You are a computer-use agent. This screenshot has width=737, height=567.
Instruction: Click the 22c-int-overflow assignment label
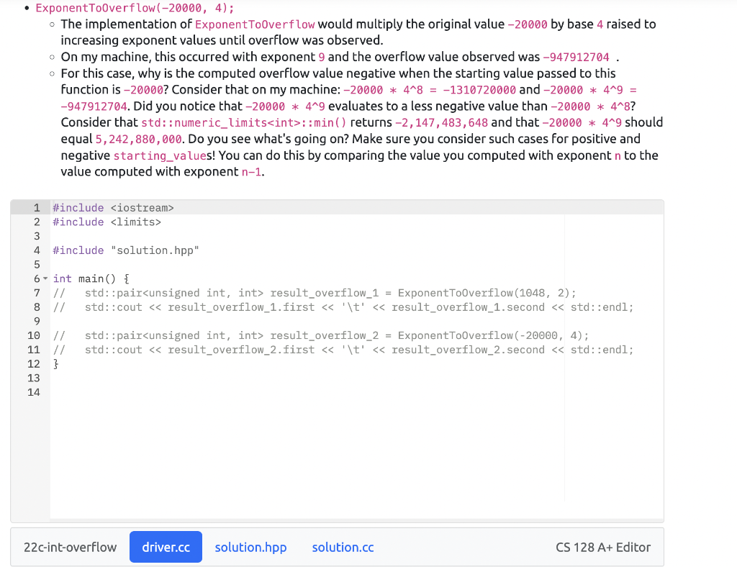pos(69,547)
